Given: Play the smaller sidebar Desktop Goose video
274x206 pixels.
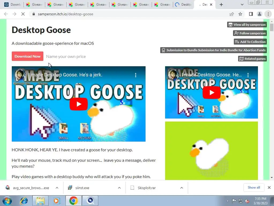Looking at the screenshot, I should pyautogui.click(x=211, y=93).
